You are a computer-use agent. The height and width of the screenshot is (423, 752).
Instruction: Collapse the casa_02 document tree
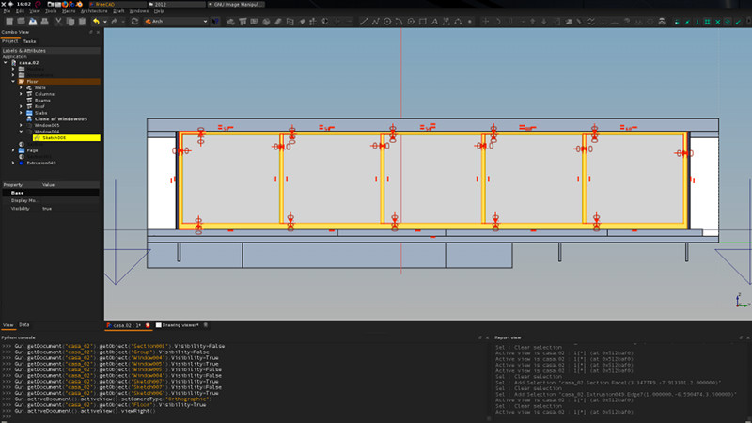pyautogui.click(x=6, y=62)
